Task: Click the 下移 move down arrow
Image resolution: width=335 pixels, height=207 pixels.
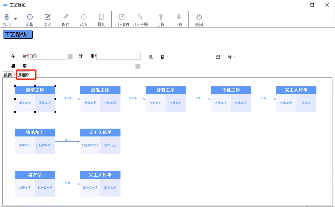Action: point(179,17)
